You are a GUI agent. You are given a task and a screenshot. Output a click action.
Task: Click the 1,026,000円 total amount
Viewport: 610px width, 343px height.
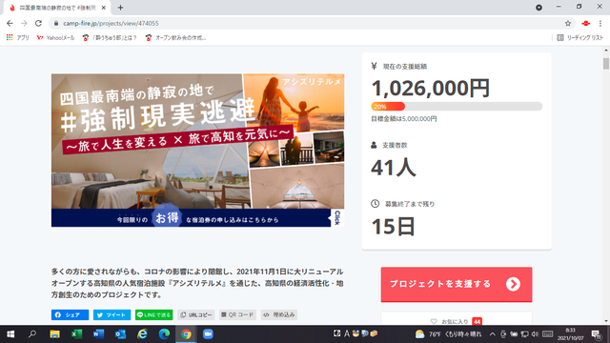pos(431,88)
